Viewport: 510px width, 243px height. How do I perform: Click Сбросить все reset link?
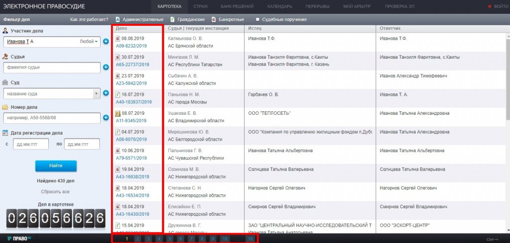[55, 191]
